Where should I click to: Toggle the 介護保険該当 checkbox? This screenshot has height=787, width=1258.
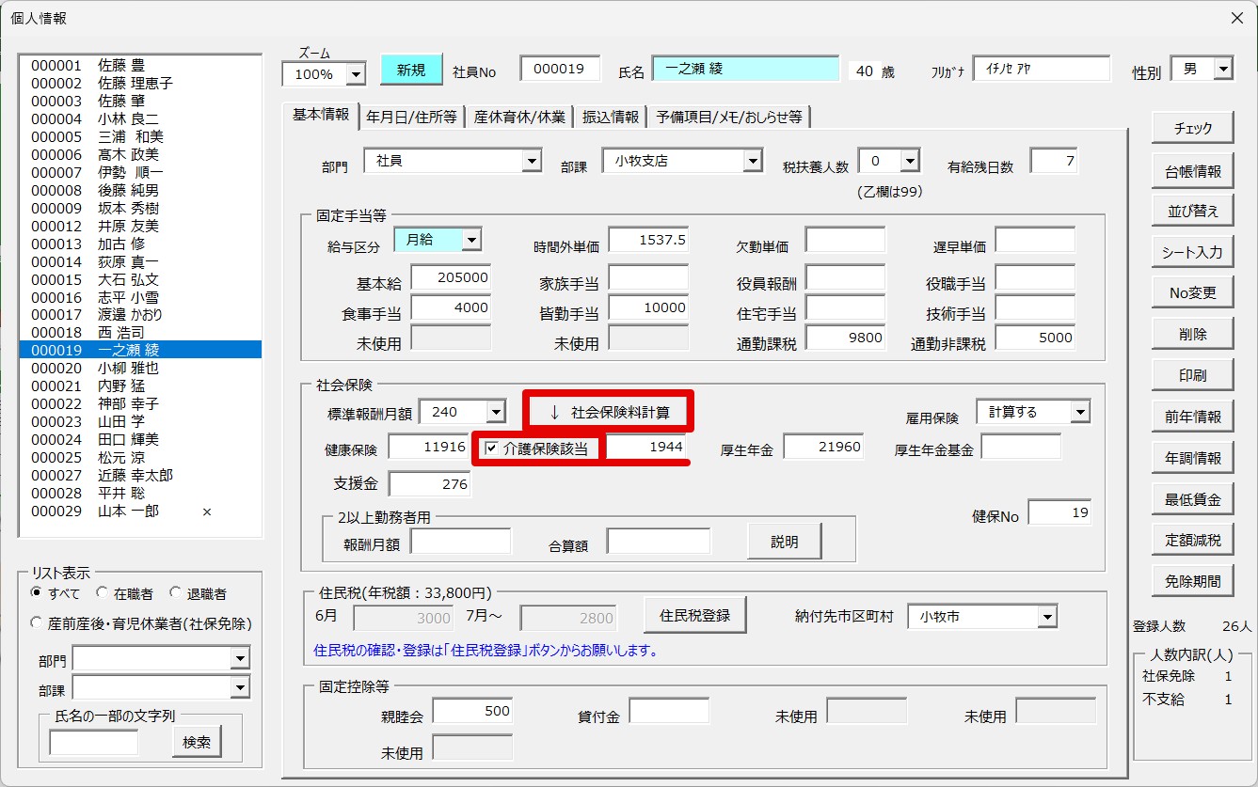[x=491, y=449]
